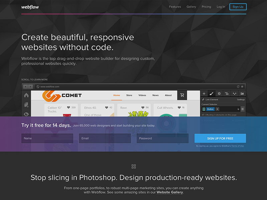Viewport: 267px width, 200px height.
Task: Open the Add elements plus panel tab
Action: coord(204,94)
